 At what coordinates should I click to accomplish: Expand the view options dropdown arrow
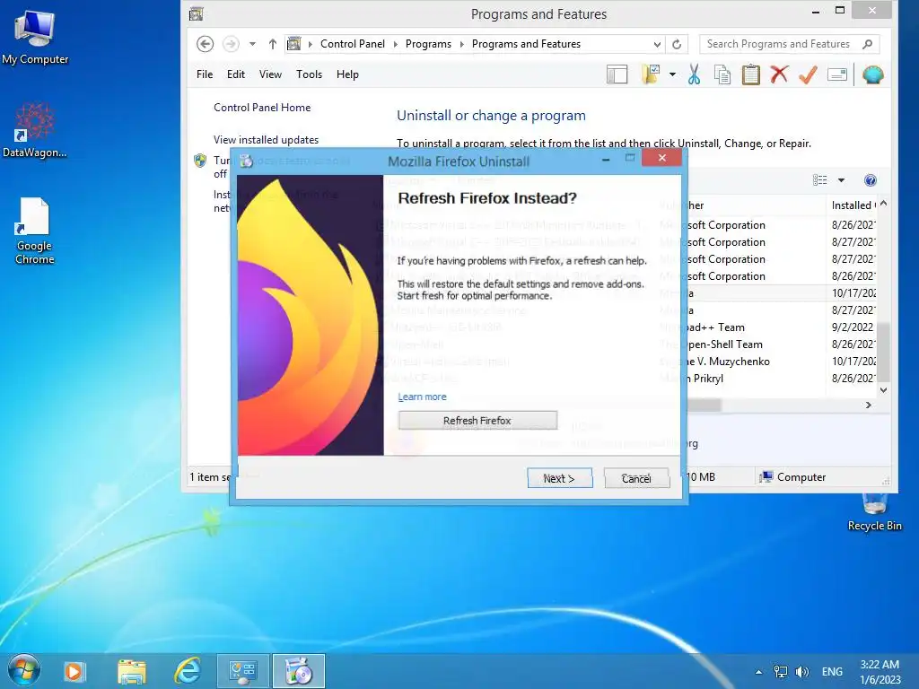tap(841, 179)
